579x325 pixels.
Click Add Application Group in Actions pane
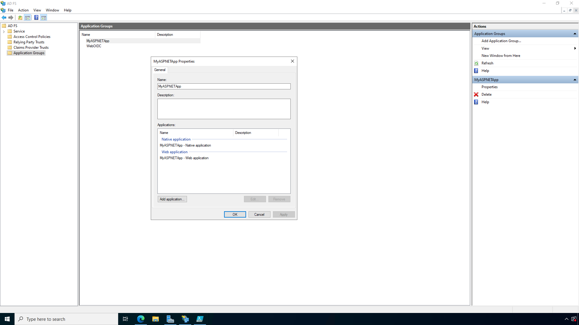501,41
